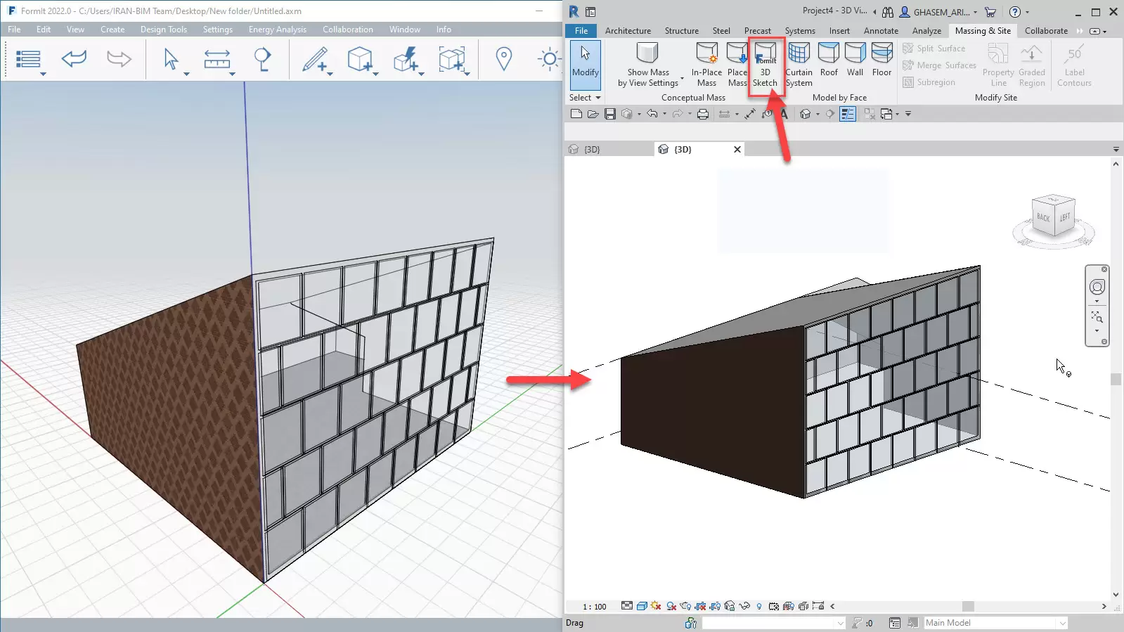This screenshot has height=632, width=1124.
Task: Click the FormIt undo arrow icon
Action: point(74,59)
